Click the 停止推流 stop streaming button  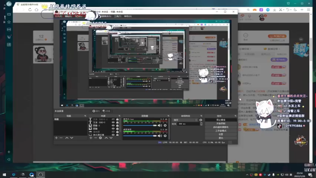point(221,120)
